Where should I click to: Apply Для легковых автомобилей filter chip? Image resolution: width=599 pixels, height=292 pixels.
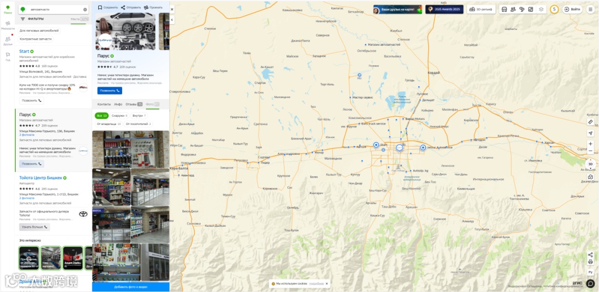point(39,30)
